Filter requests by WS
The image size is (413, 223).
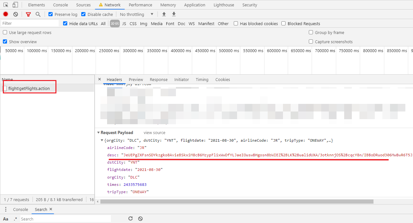pyautogui.click(x=192, y=24)
